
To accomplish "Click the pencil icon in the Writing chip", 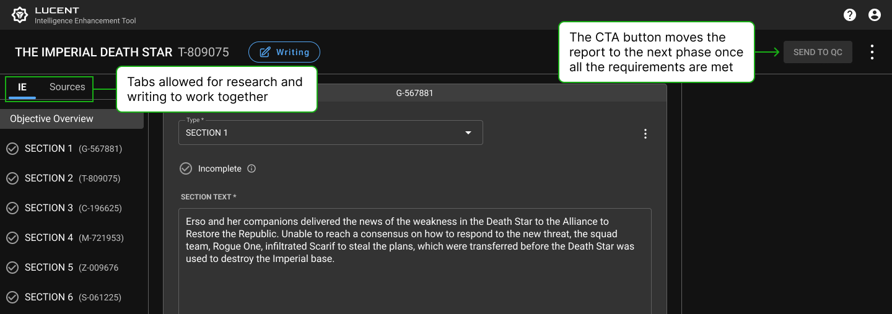I will click(265, 52).
